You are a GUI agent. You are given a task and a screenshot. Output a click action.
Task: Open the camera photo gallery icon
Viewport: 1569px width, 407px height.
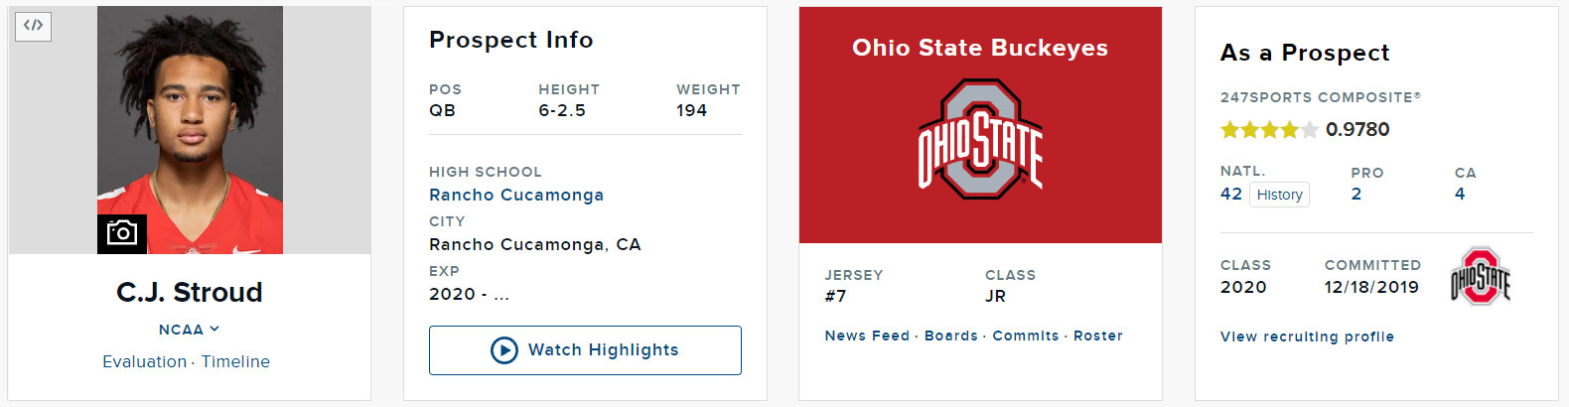tap(122, 233)
